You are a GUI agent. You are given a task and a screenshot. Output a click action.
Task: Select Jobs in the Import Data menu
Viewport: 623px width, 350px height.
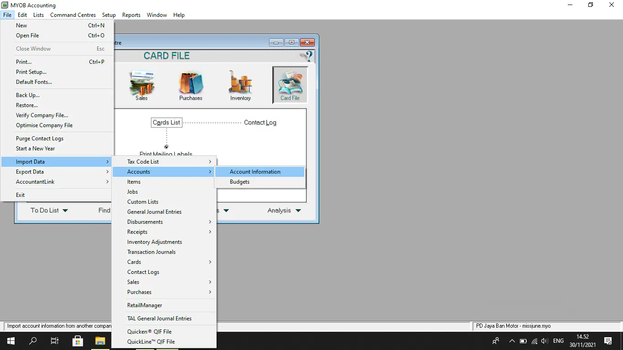pyautogui.click(x=164, y=192)
